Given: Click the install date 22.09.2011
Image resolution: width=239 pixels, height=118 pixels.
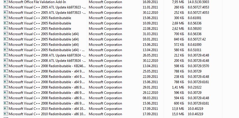Looking at the screenshot, I should (x=150, y=77).
